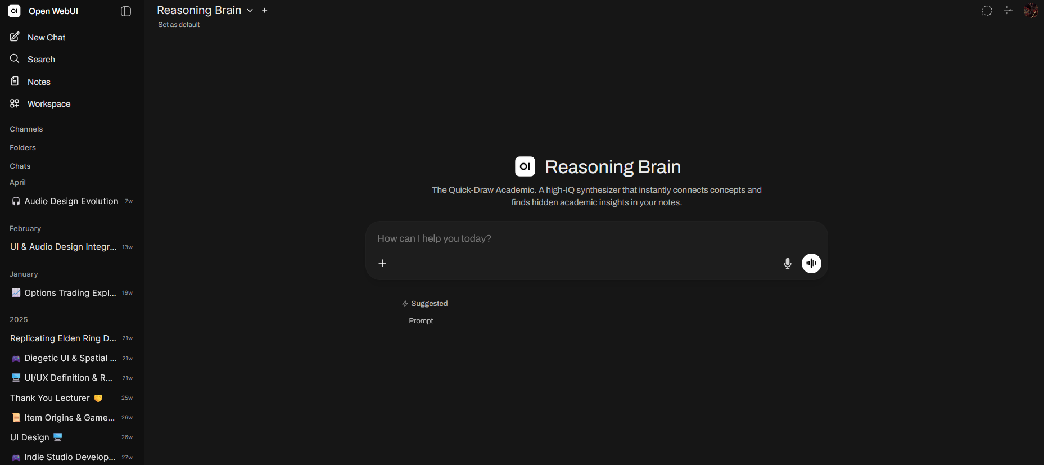Click the April month label

[x=17, y=182]
